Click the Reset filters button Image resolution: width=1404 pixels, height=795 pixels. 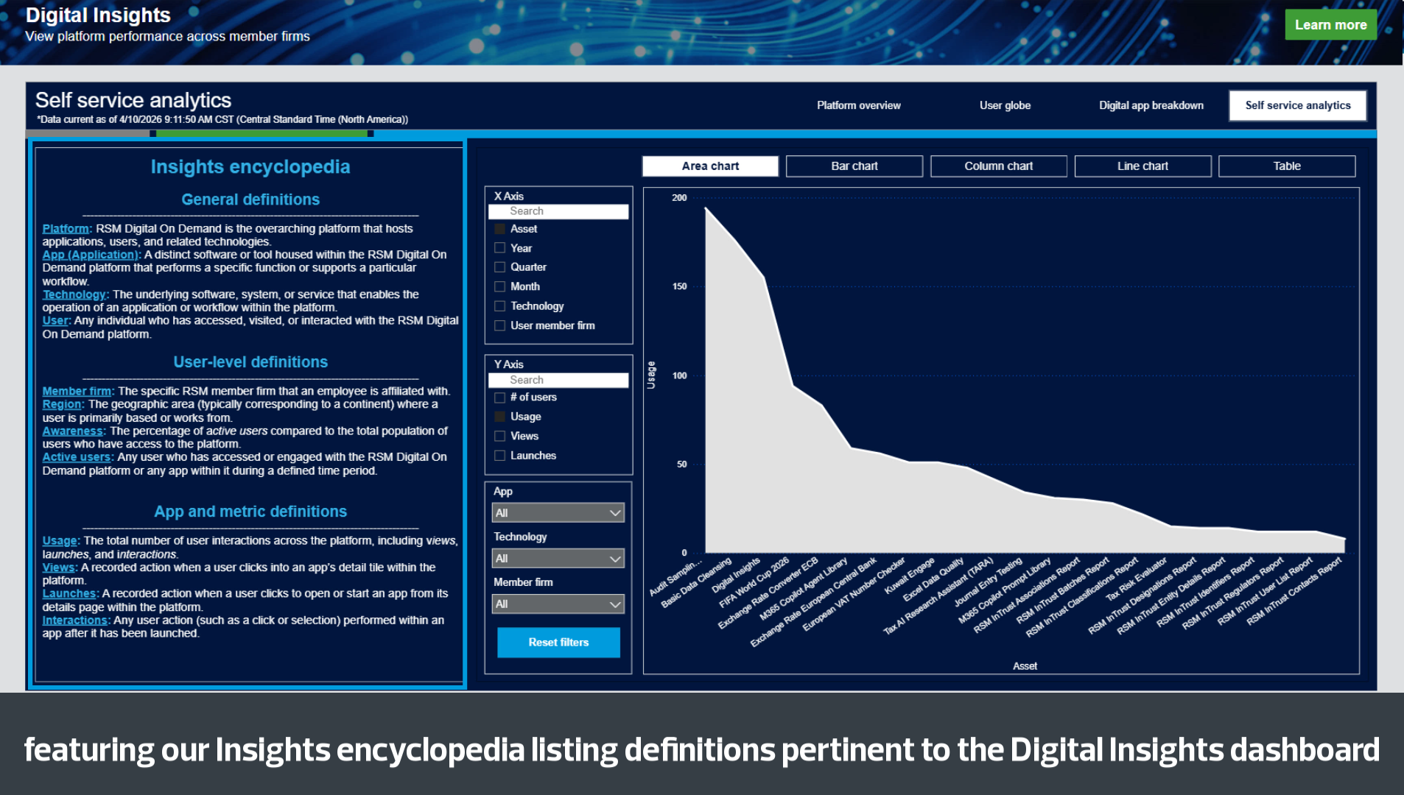pyautogui.click(x=558, y=643)
